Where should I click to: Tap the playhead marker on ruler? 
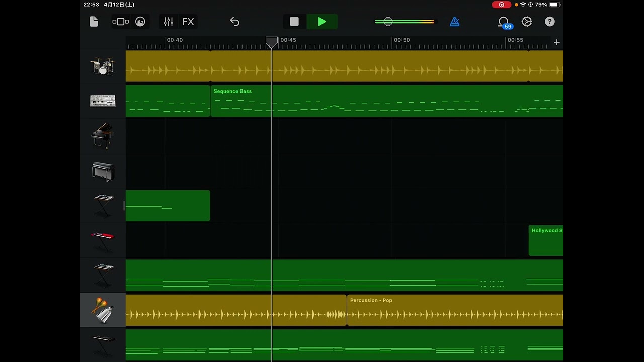point(272,42)
